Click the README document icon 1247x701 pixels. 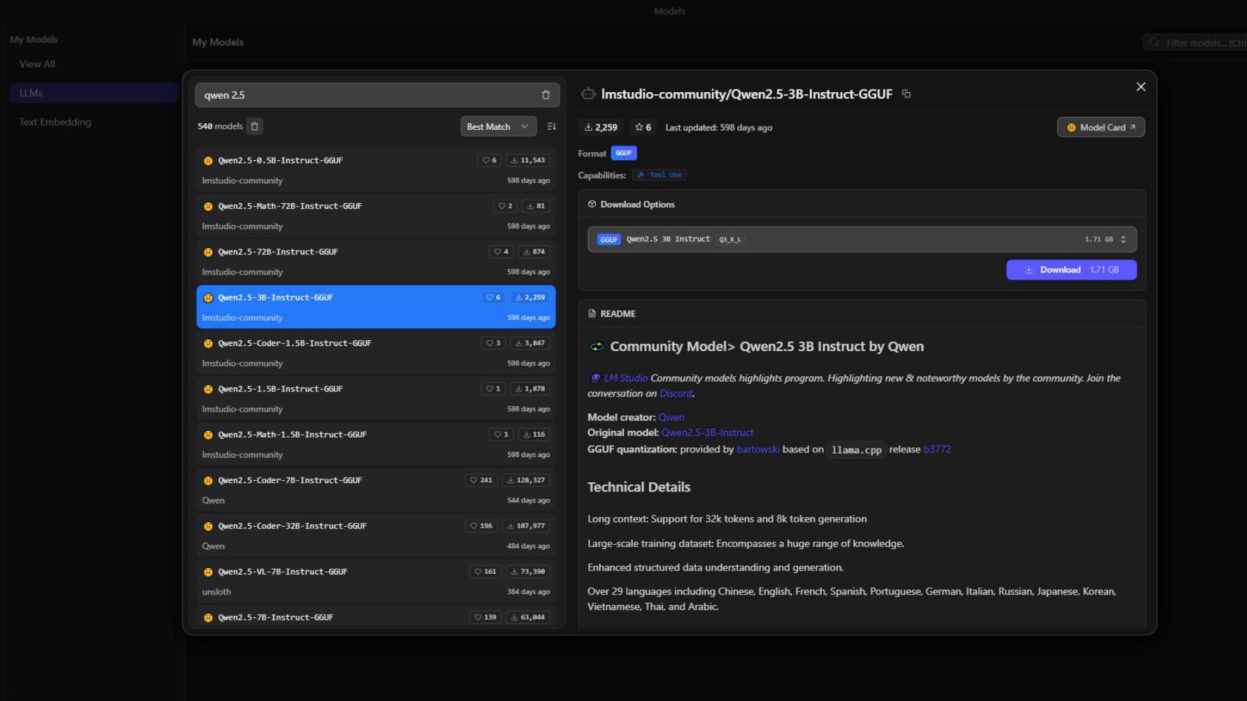pyautogui.click(x=592, y=314)
